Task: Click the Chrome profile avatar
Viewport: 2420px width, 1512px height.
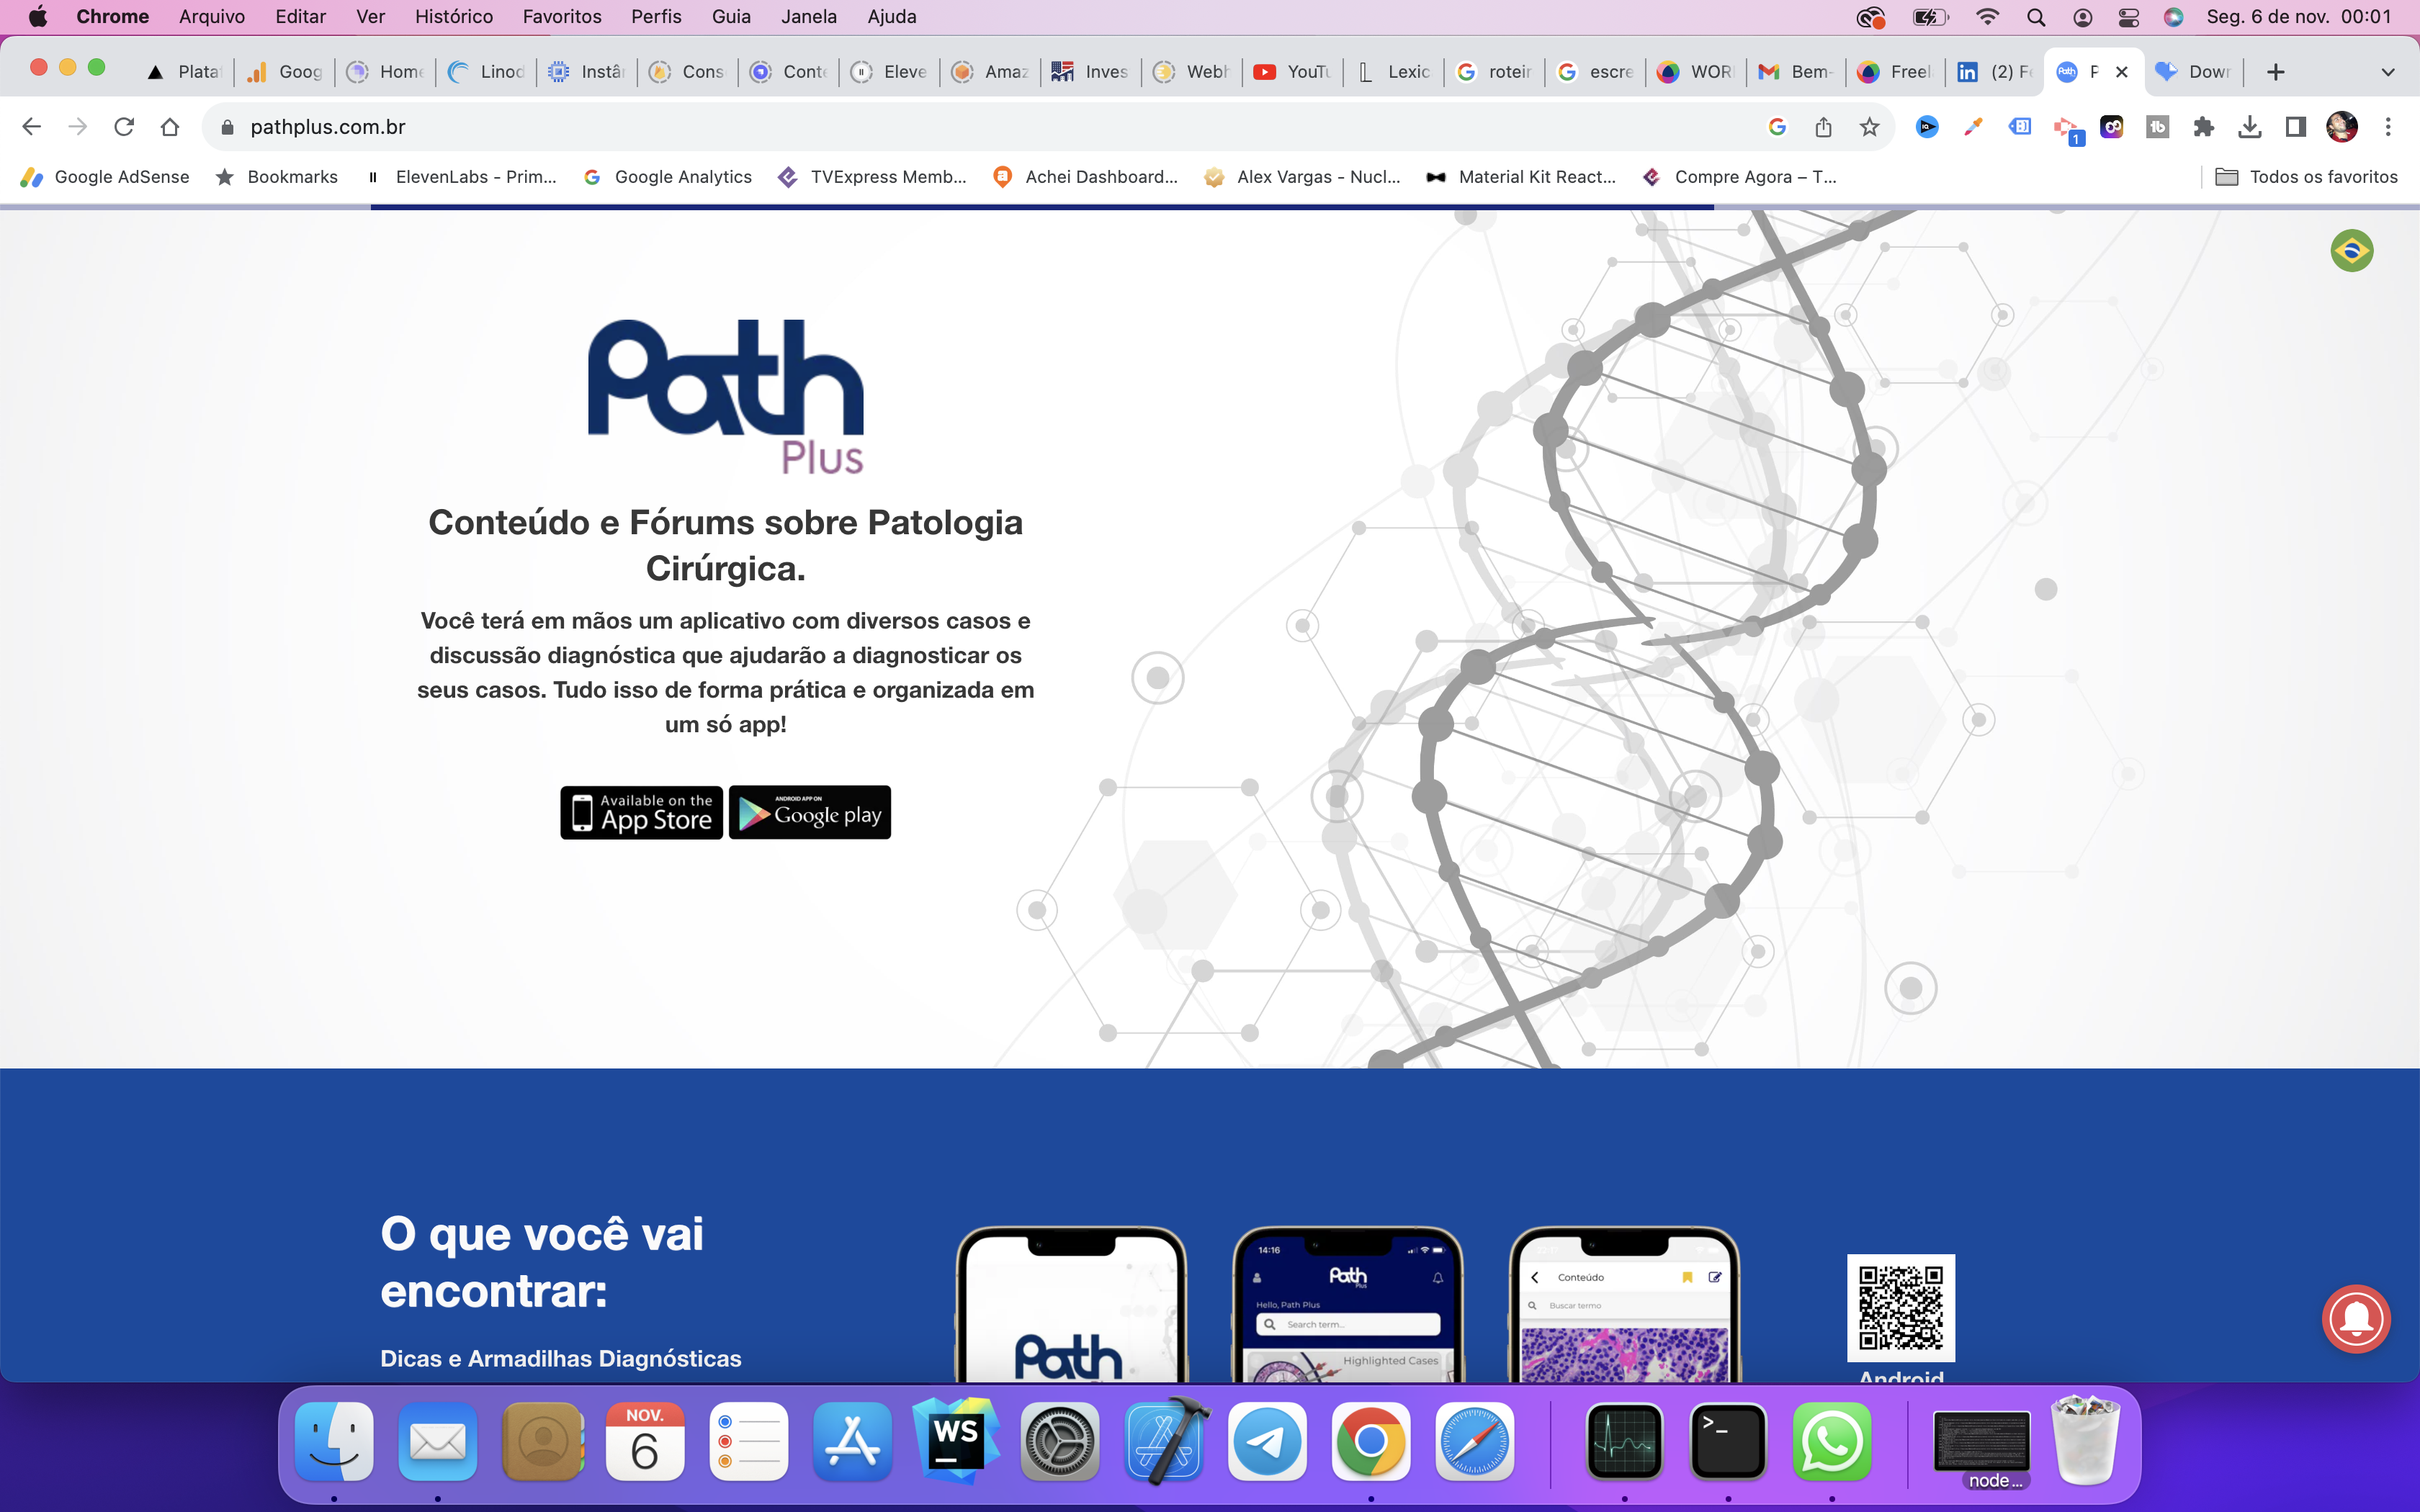Action: [2342, 127]
